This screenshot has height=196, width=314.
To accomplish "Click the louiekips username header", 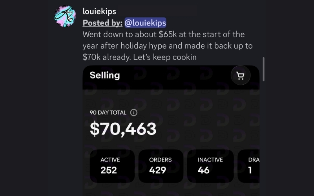I will pos(100,11).
